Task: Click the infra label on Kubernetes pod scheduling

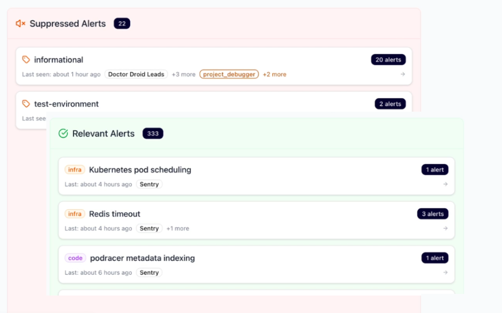Action: pyautogui.click(x=75, y=170)
